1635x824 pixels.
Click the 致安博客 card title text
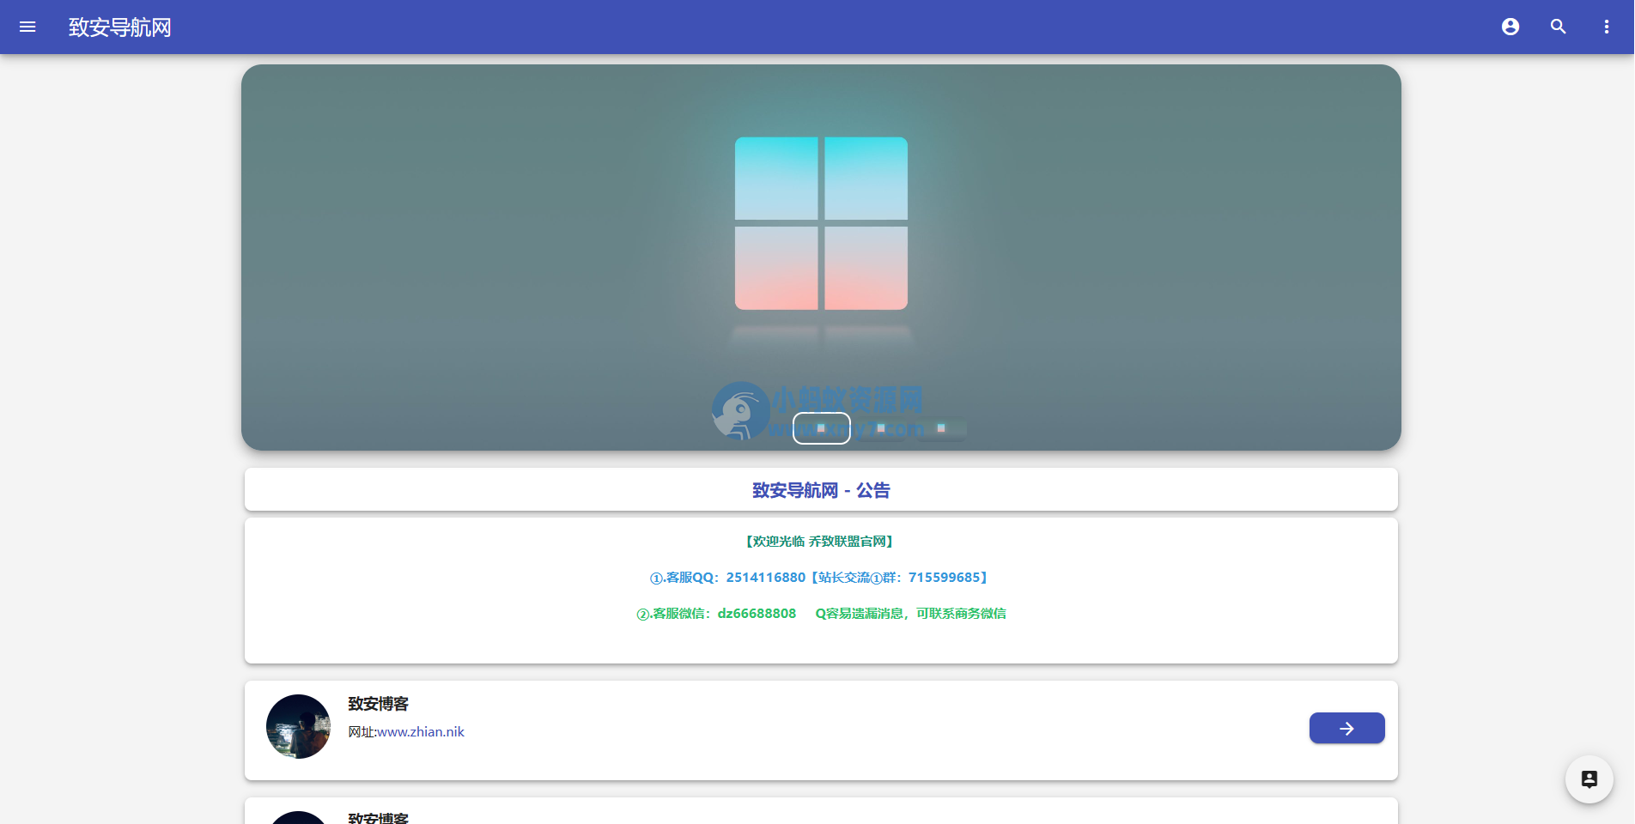pyautogui.click(x=378, y=704)
